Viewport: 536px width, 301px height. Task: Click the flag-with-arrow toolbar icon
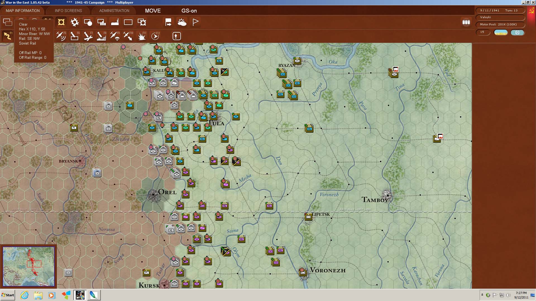(x=168, y=22)
